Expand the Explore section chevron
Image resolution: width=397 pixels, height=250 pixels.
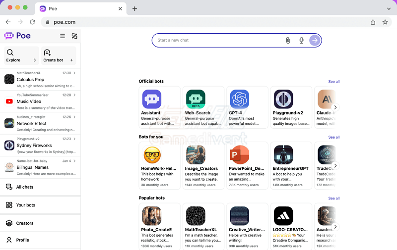[35, 60]
